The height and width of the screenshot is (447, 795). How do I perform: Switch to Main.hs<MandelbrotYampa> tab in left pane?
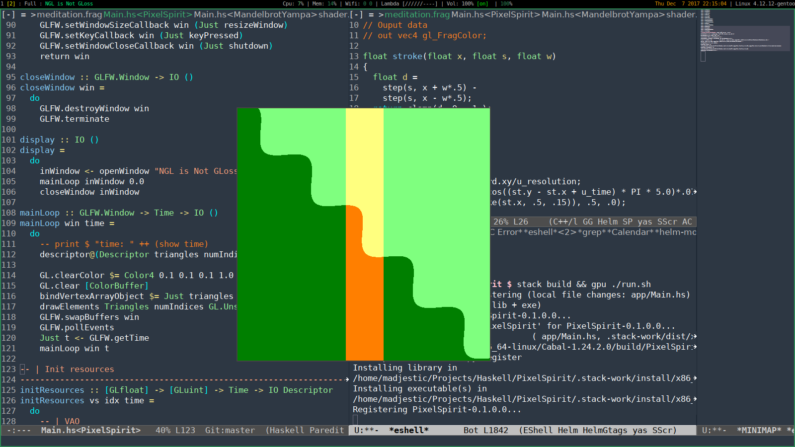(x=255, y=14)
